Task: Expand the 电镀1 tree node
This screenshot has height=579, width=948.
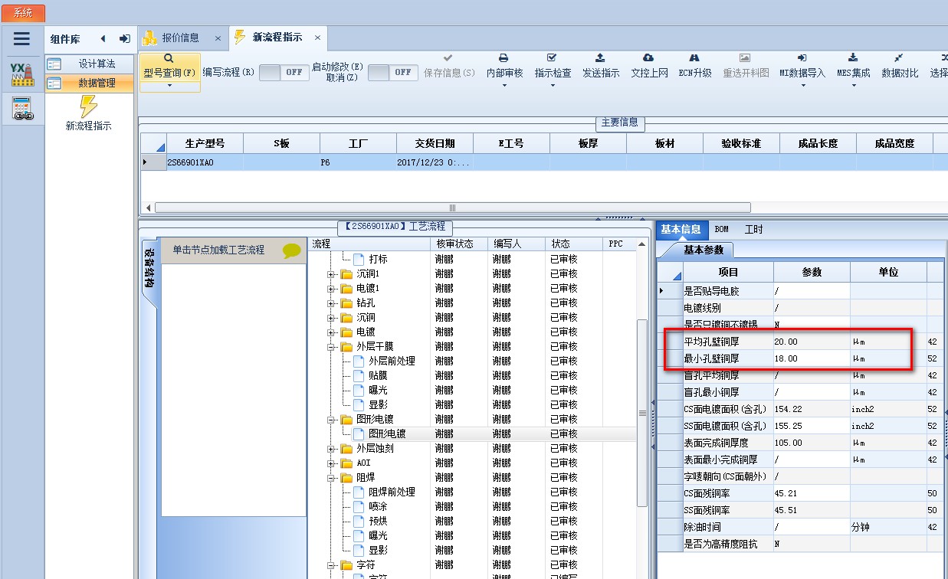Action: click(x=331, y=289)
